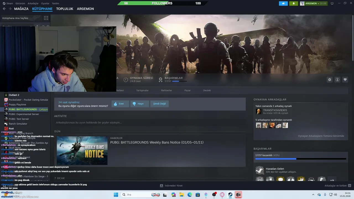The image size is (354, 199).
Task: Go forward with the right arrow
Action: click(x=10, y=9)
